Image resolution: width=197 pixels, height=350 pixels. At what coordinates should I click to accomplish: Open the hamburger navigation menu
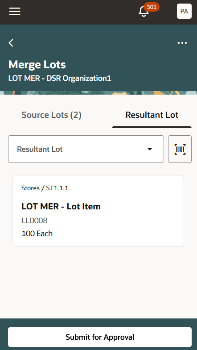(15, 12)
